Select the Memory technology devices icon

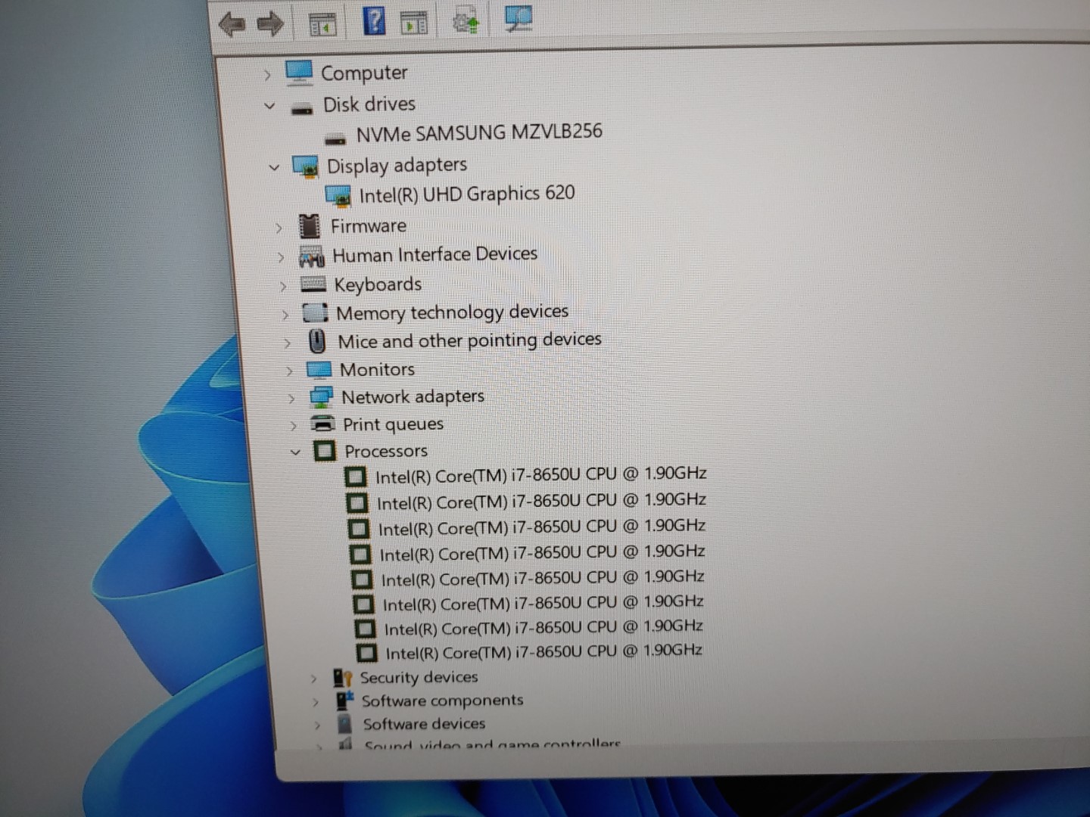(x=315, y=312)
